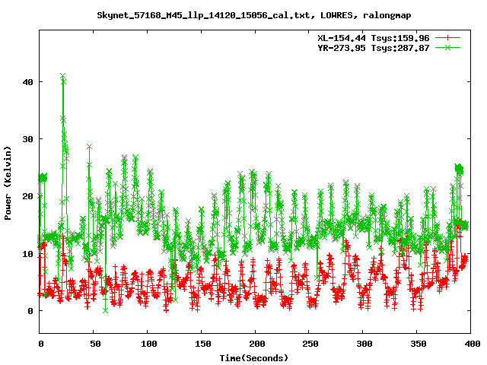Click the y-axis tick label 10
This screenshot has width=487, height=365.
(27, 253)
